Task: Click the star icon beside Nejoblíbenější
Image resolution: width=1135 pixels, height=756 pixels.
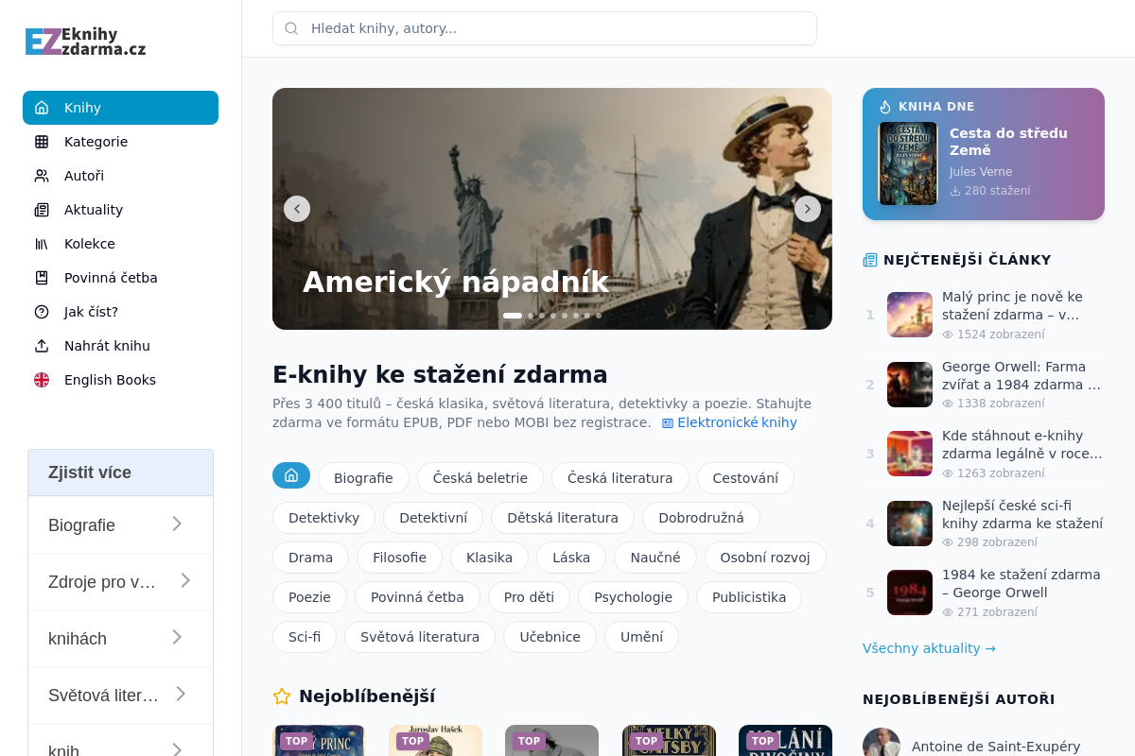Action: click(282, 696)
